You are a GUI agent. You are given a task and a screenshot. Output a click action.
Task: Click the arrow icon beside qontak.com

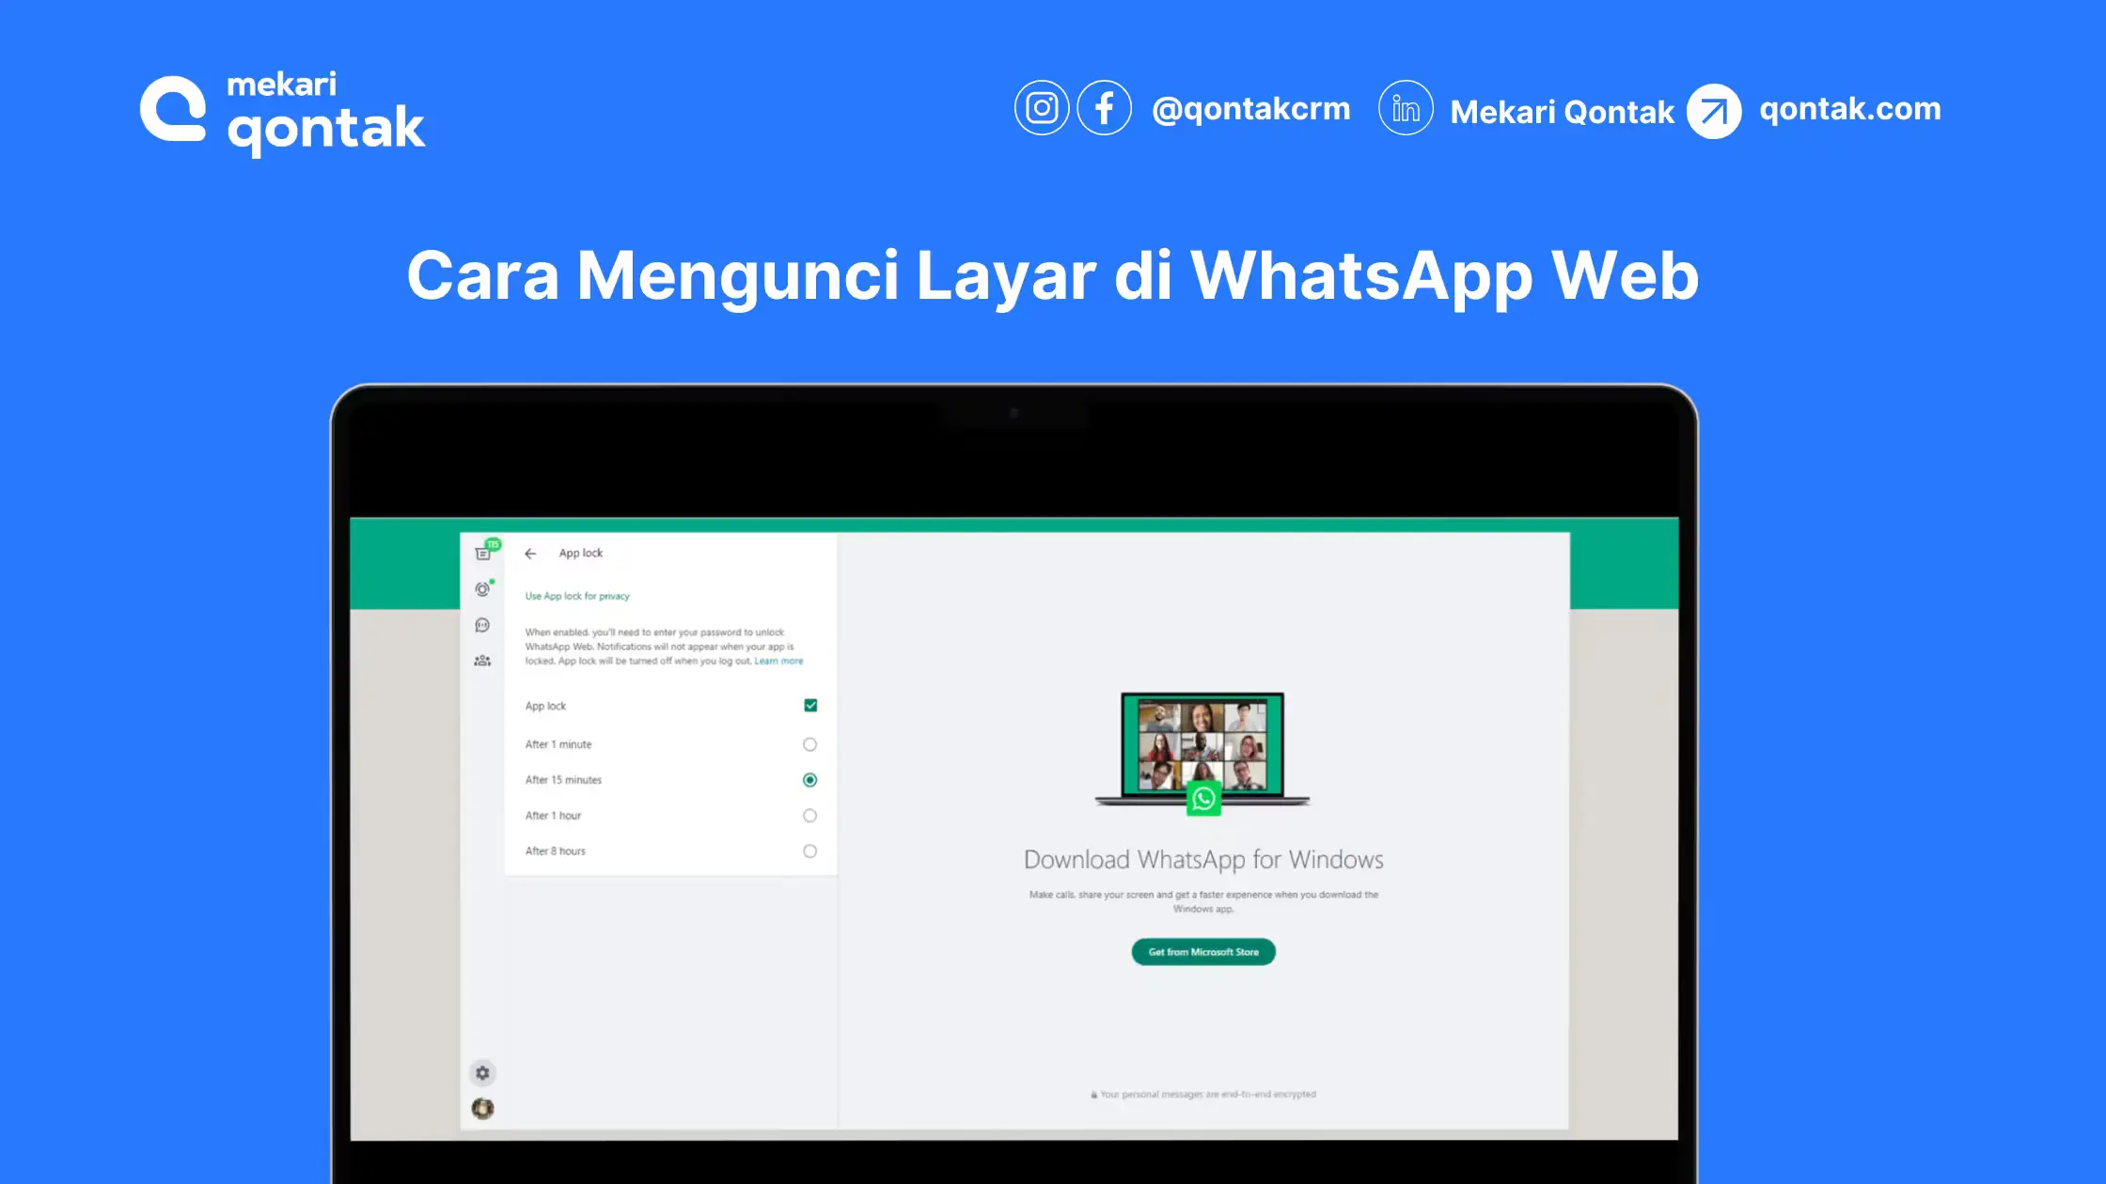pyautogui.click(x=1713, y=112)
